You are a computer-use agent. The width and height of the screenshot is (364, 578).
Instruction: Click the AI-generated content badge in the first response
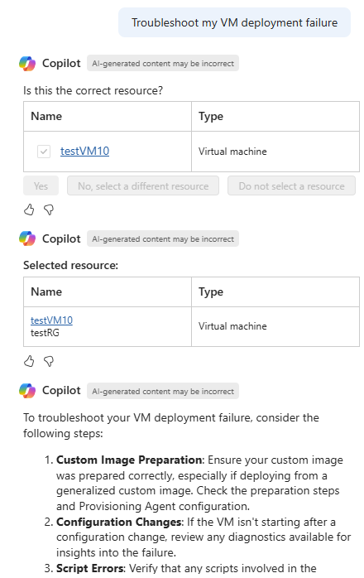[163, 64]
